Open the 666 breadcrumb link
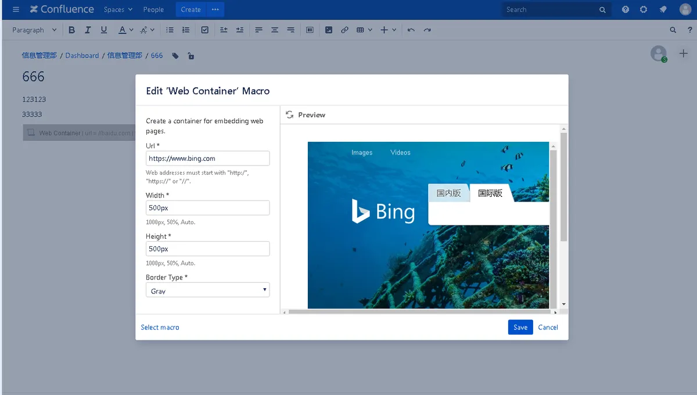Screen dimensions: 697x395 (x=157, y=56)
